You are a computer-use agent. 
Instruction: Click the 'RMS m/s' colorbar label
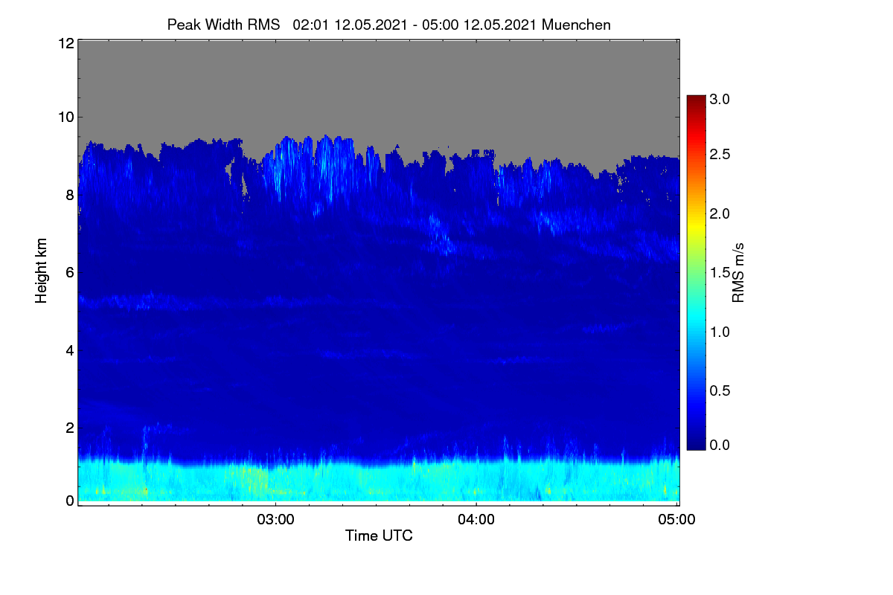tap(738, 272)
